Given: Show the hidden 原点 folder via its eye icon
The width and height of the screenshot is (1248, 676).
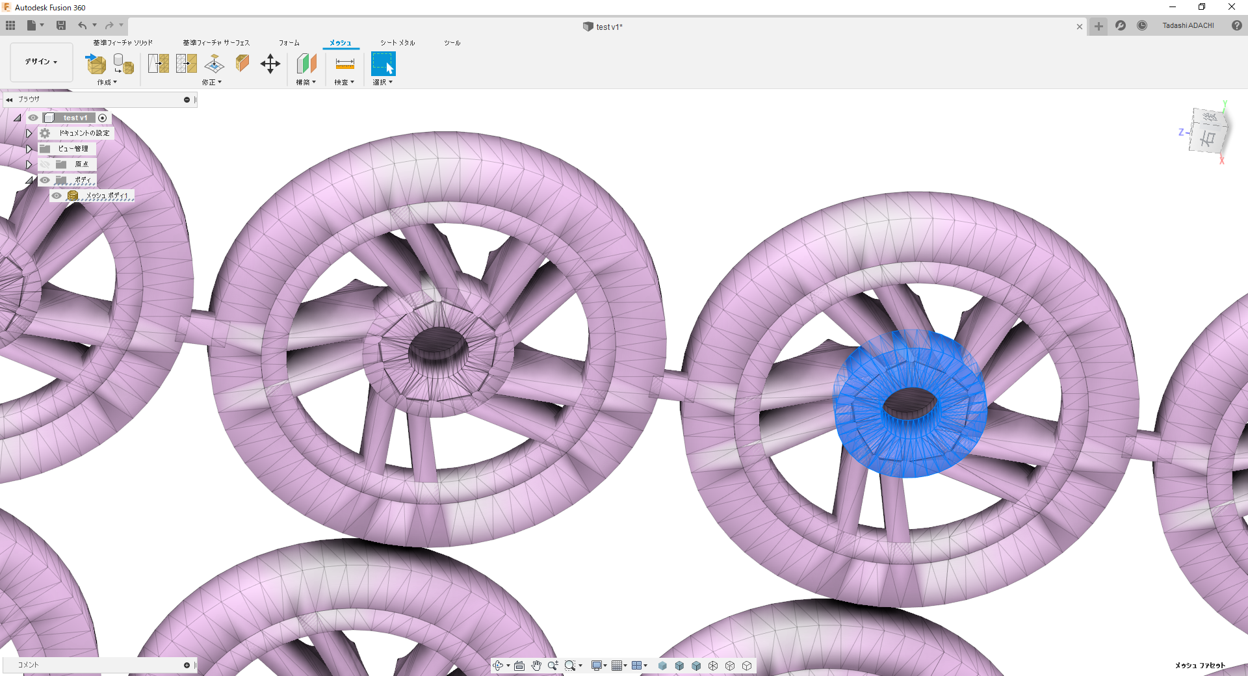Looking at the screenshot, I should pyautogui.click(x=45, y=164).
